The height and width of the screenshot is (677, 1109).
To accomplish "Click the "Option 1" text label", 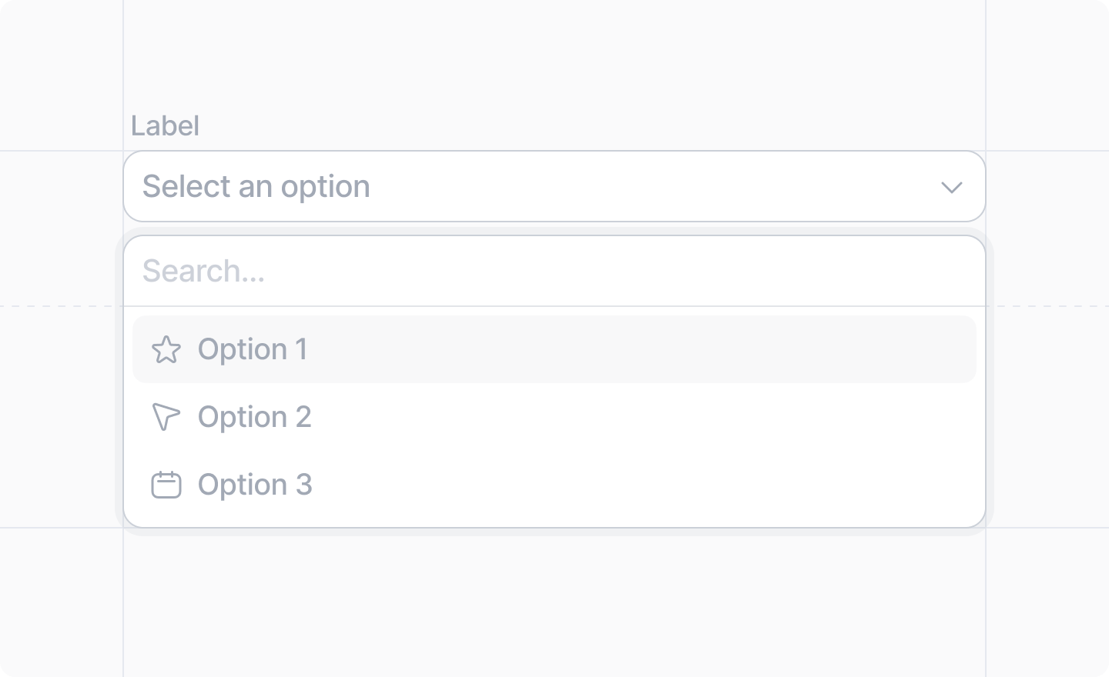I will point(253,349).
